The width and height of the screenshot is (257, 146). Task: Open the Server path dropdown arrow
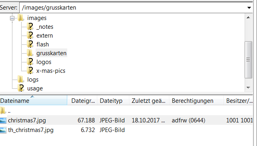click(249, 8)
